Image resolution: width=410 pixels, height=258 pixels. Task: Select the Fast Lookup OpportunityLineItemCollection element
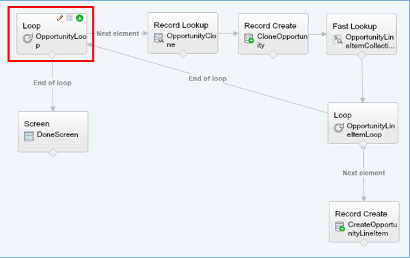361,34
